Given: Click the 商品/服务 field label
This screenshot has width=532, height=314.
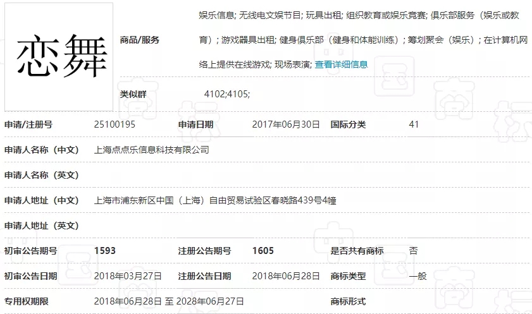Looking at the screenshot, I should (140, 40).
